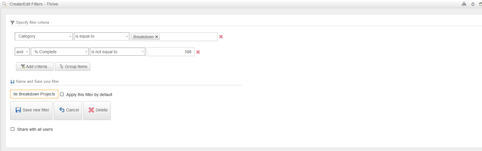Remove the % Complete criteria row with red X
The image size is (482, 151).
(x=198, y=52)
